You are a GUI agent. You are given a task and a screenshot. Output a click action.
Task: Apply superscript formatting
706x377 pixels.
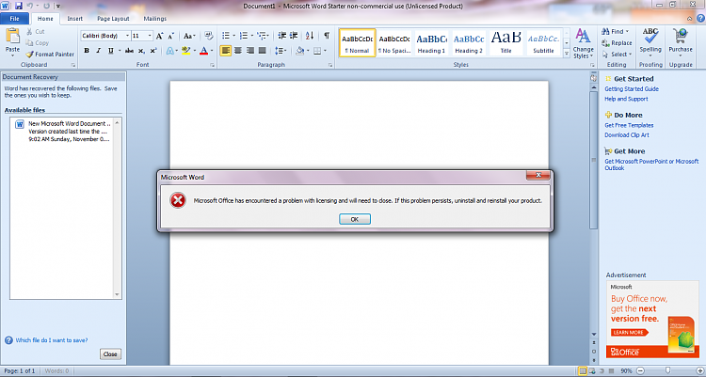click(x=153, y=51)
